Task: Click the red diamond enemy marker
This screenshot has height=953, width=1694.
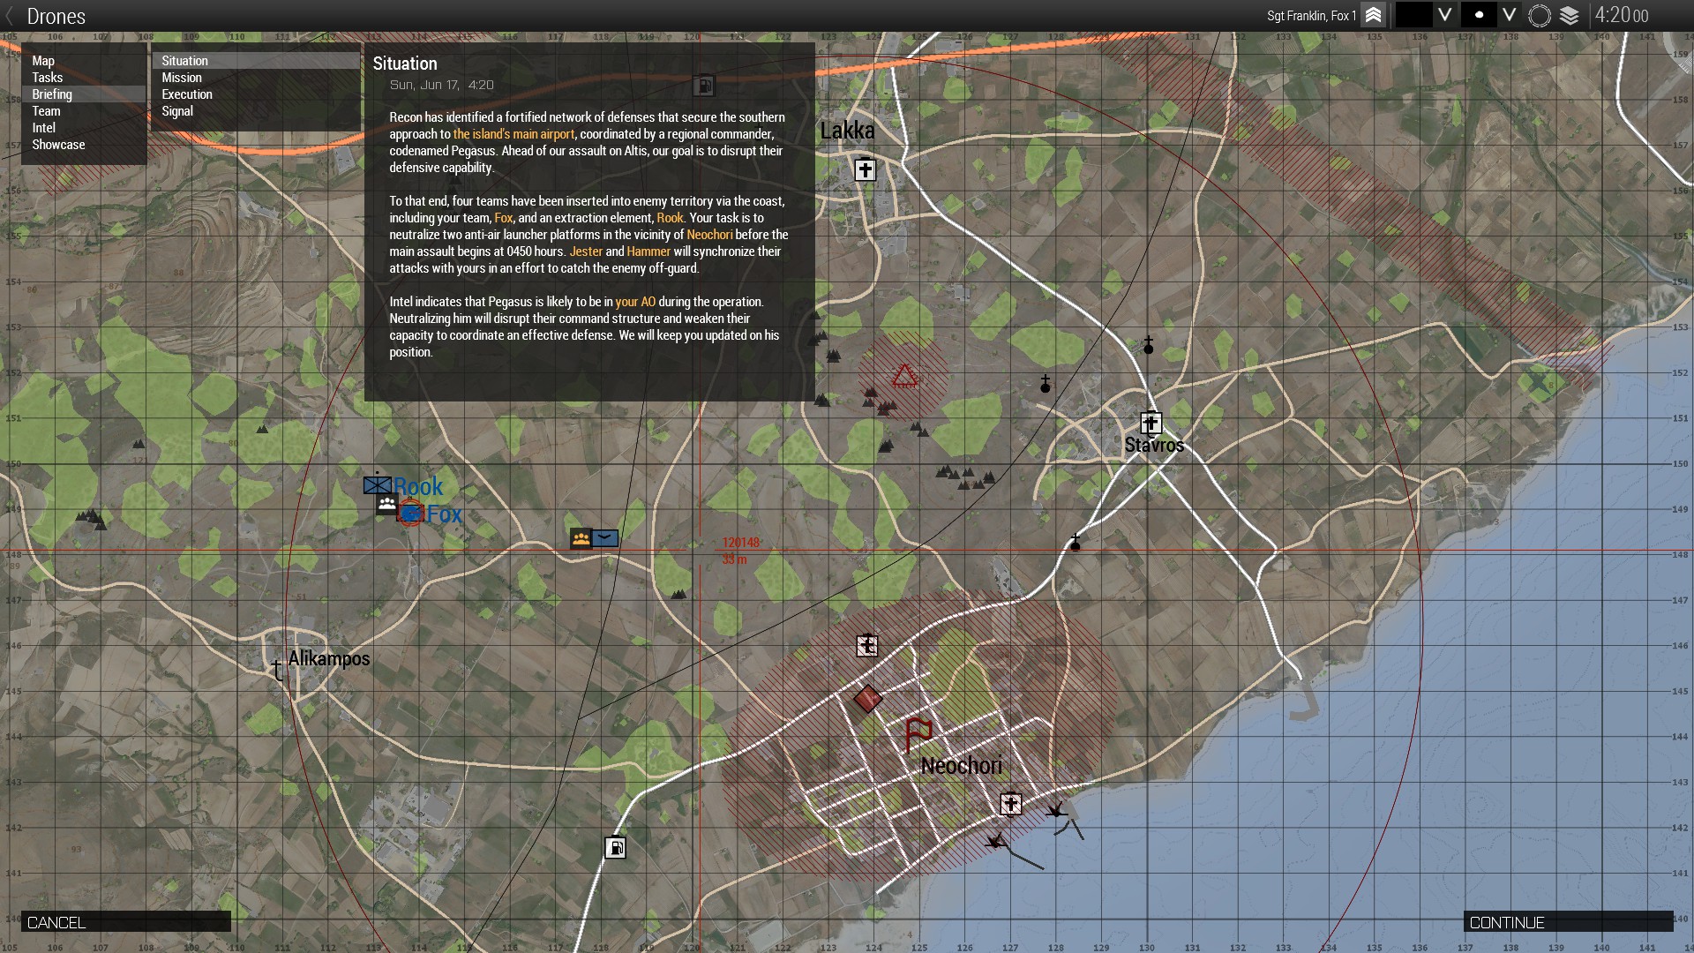Action: coord(868,699)
